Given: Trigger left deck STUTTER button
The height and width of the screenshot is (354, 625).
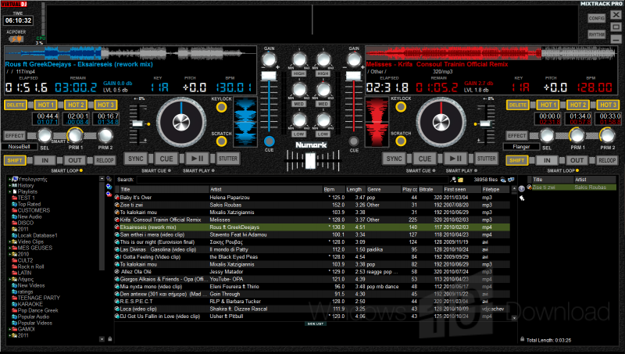Looking at the screenshot, I should tap(228, 159).
